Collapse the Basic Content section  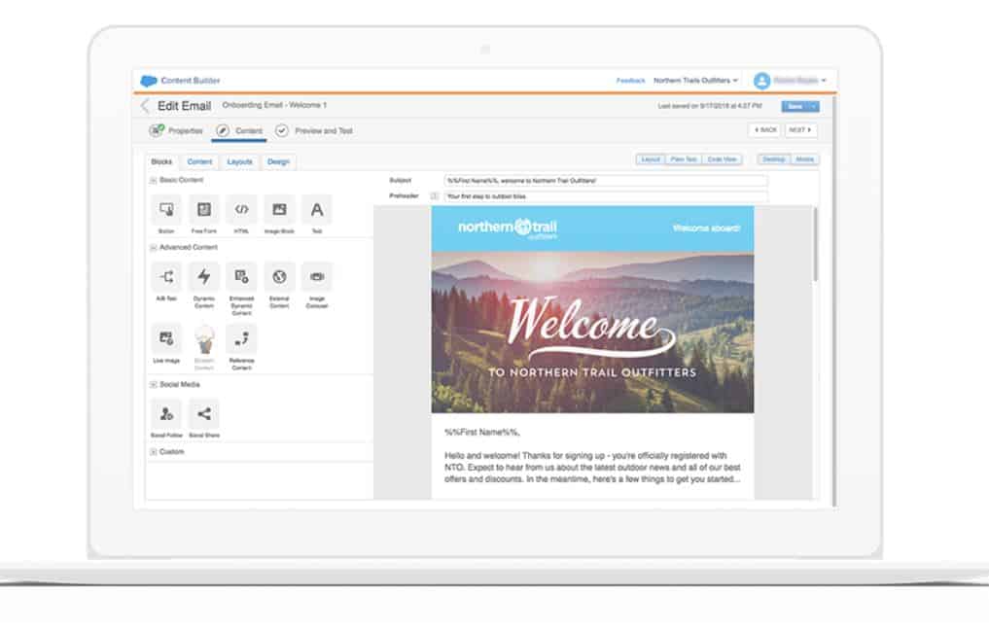[154, 181]
